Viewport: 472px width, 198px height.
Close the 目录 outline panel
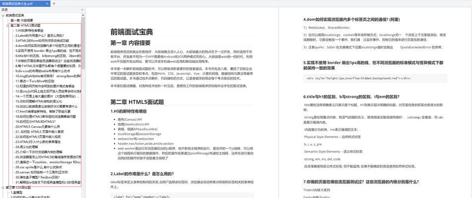click(x=82, y=9)
